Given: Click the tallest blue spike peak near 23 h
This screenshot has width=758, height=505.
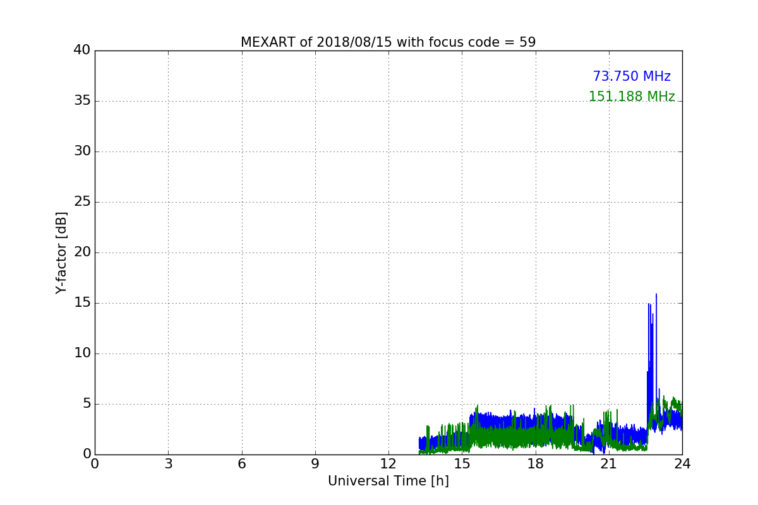Looking at the screenshot, I should pos(656,295).
